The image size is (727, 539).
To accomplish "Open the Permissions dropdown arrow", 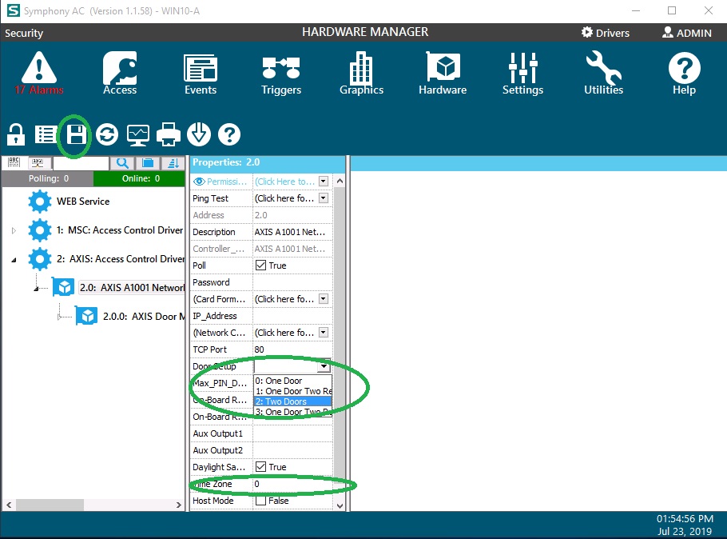I will (324, 182).
